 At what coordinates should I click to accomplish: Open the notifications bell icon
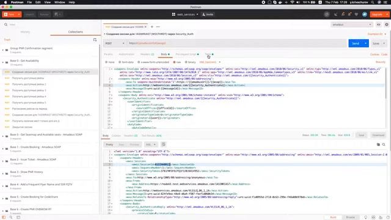pos(349,15)
